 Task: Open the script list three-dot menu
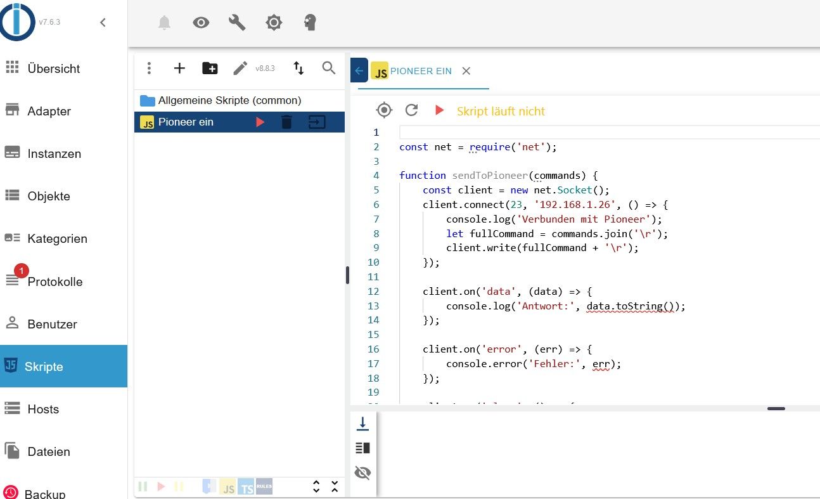point(149,68)
